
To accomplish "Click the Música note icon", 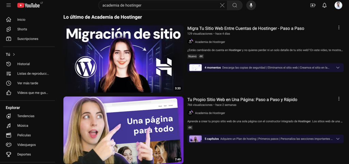I will (x=9, y=126).
